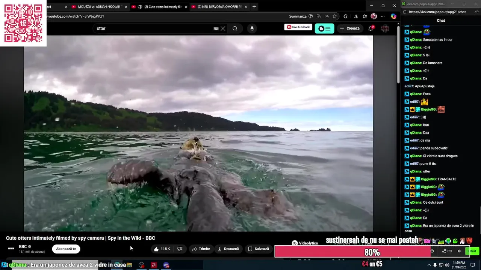Open YouTube notifications bell
Viewport: 481px width, 270px height.
(x=371, y=28)
